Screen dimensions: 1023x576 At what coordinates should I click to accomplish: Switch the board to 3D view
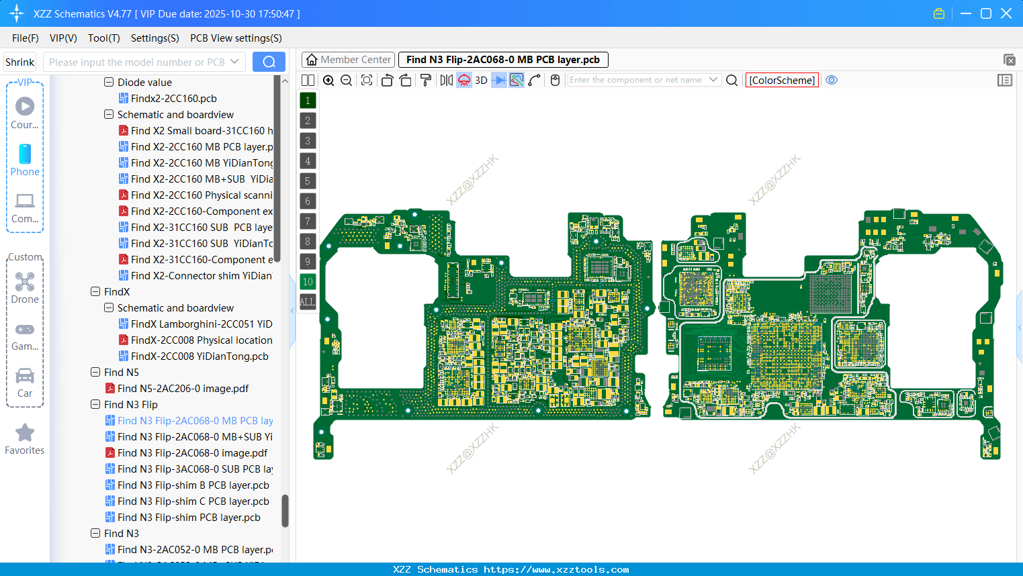pyautogui.click(x=481, y=80)
